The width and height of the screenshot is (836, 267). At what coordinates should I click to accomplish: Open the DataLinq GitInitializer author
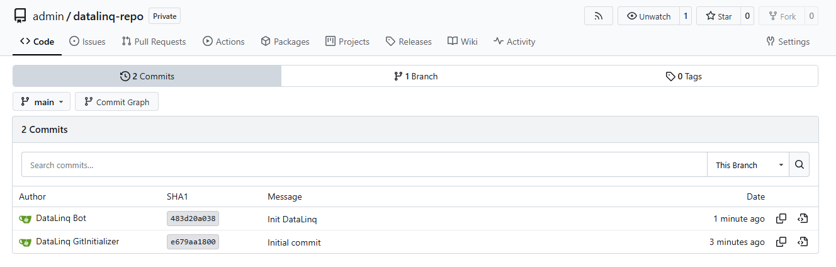point(77,242)
